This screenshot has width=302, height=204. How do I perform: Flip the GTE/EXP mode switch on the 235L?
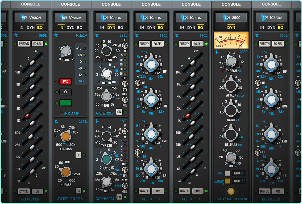pos(125,84)
